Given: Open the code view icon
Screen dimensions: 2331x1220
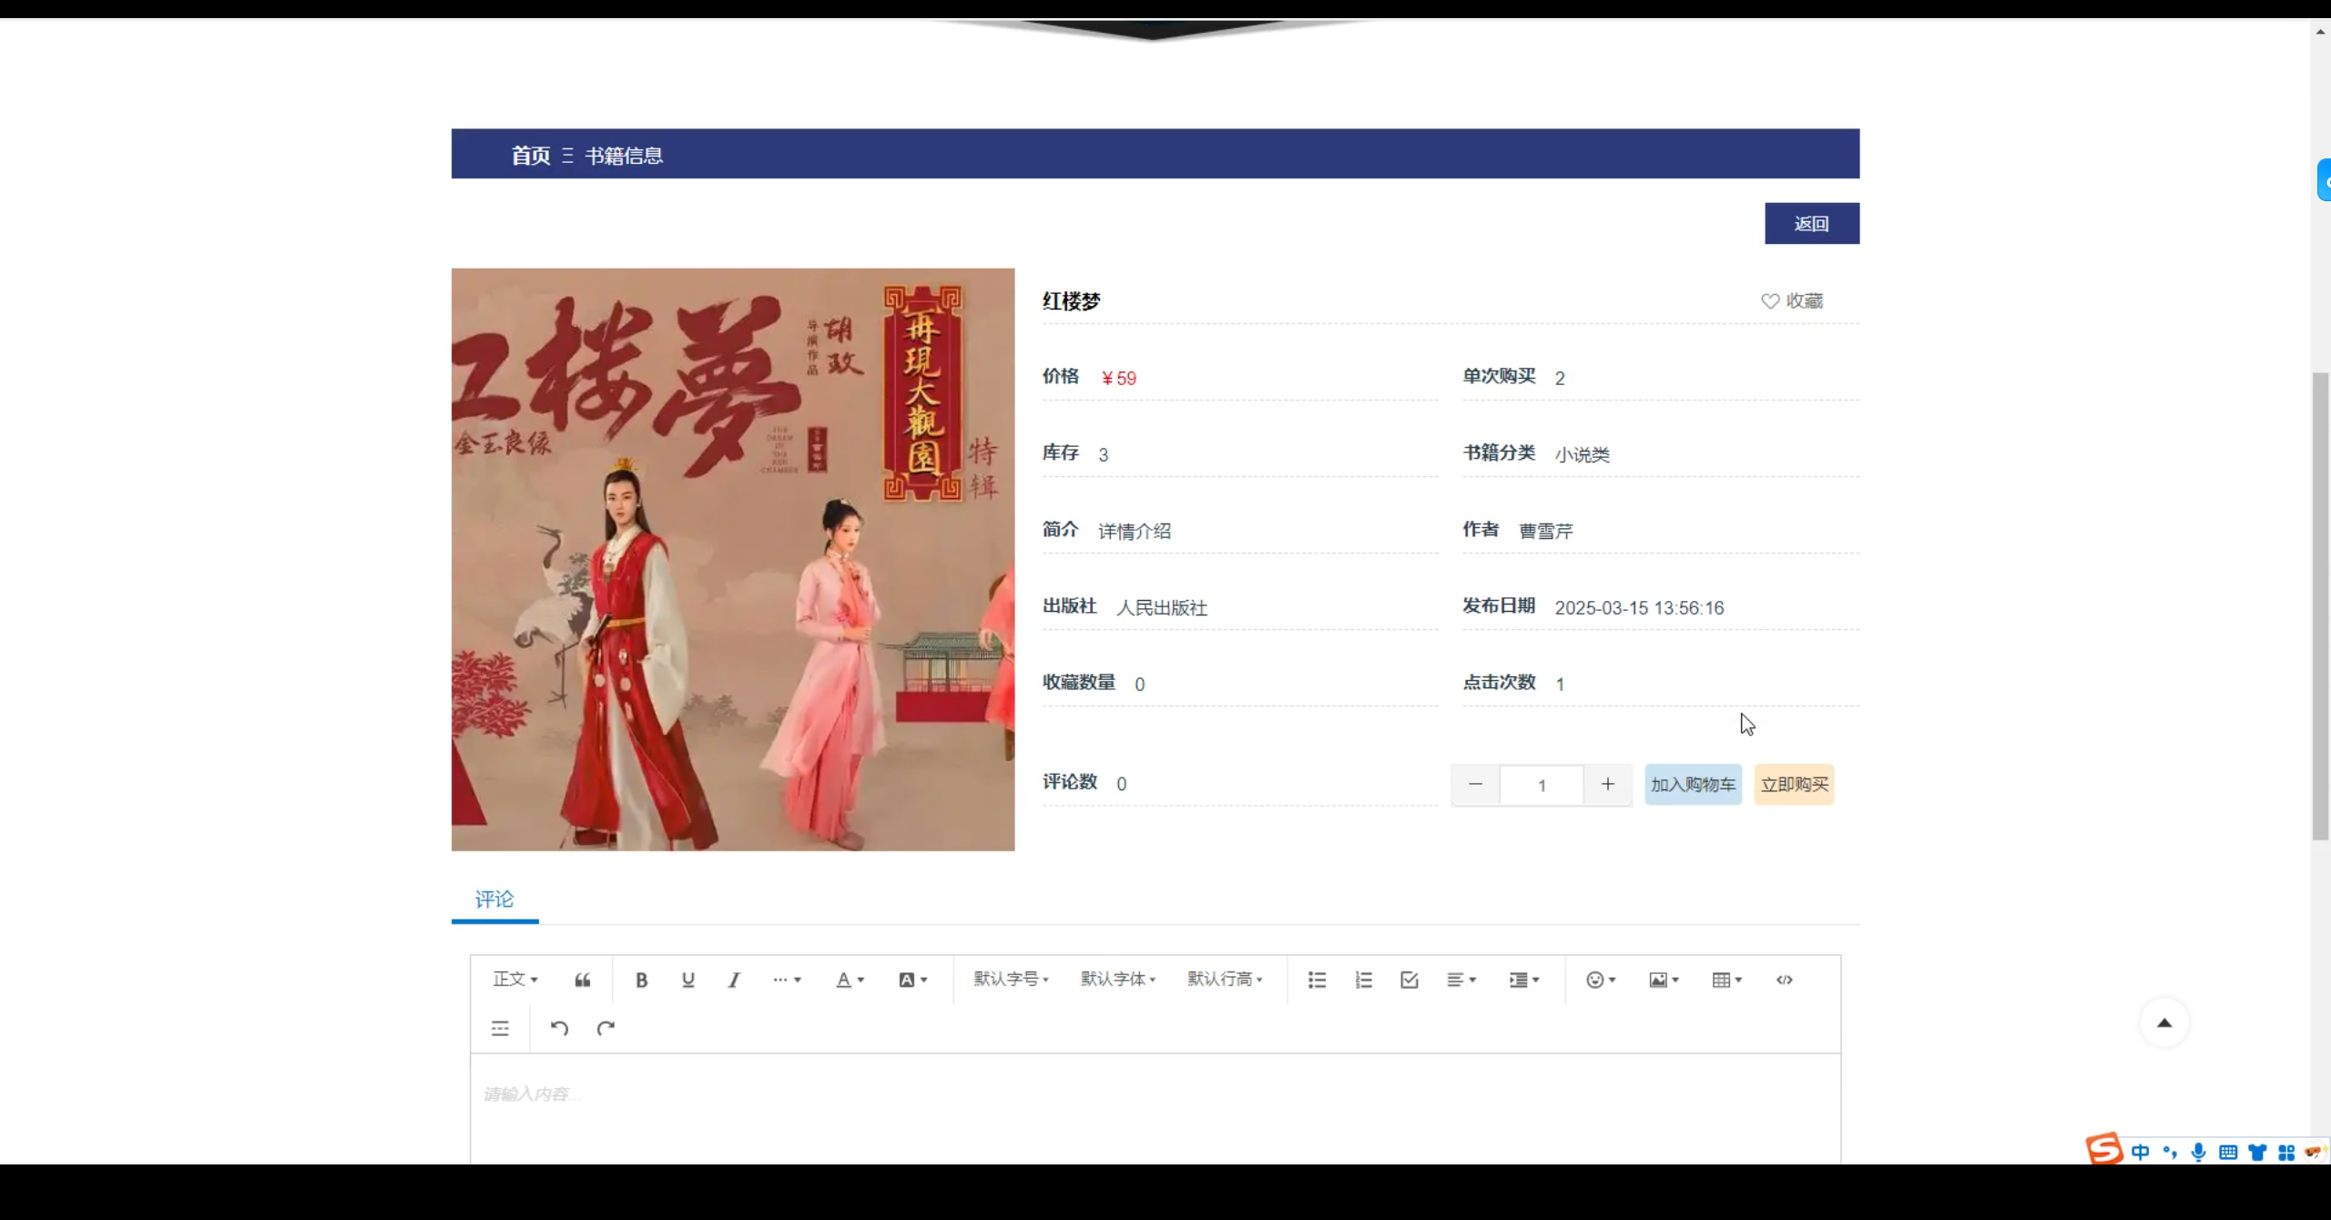Looking at the screenshot, I should click(1784, 980).
